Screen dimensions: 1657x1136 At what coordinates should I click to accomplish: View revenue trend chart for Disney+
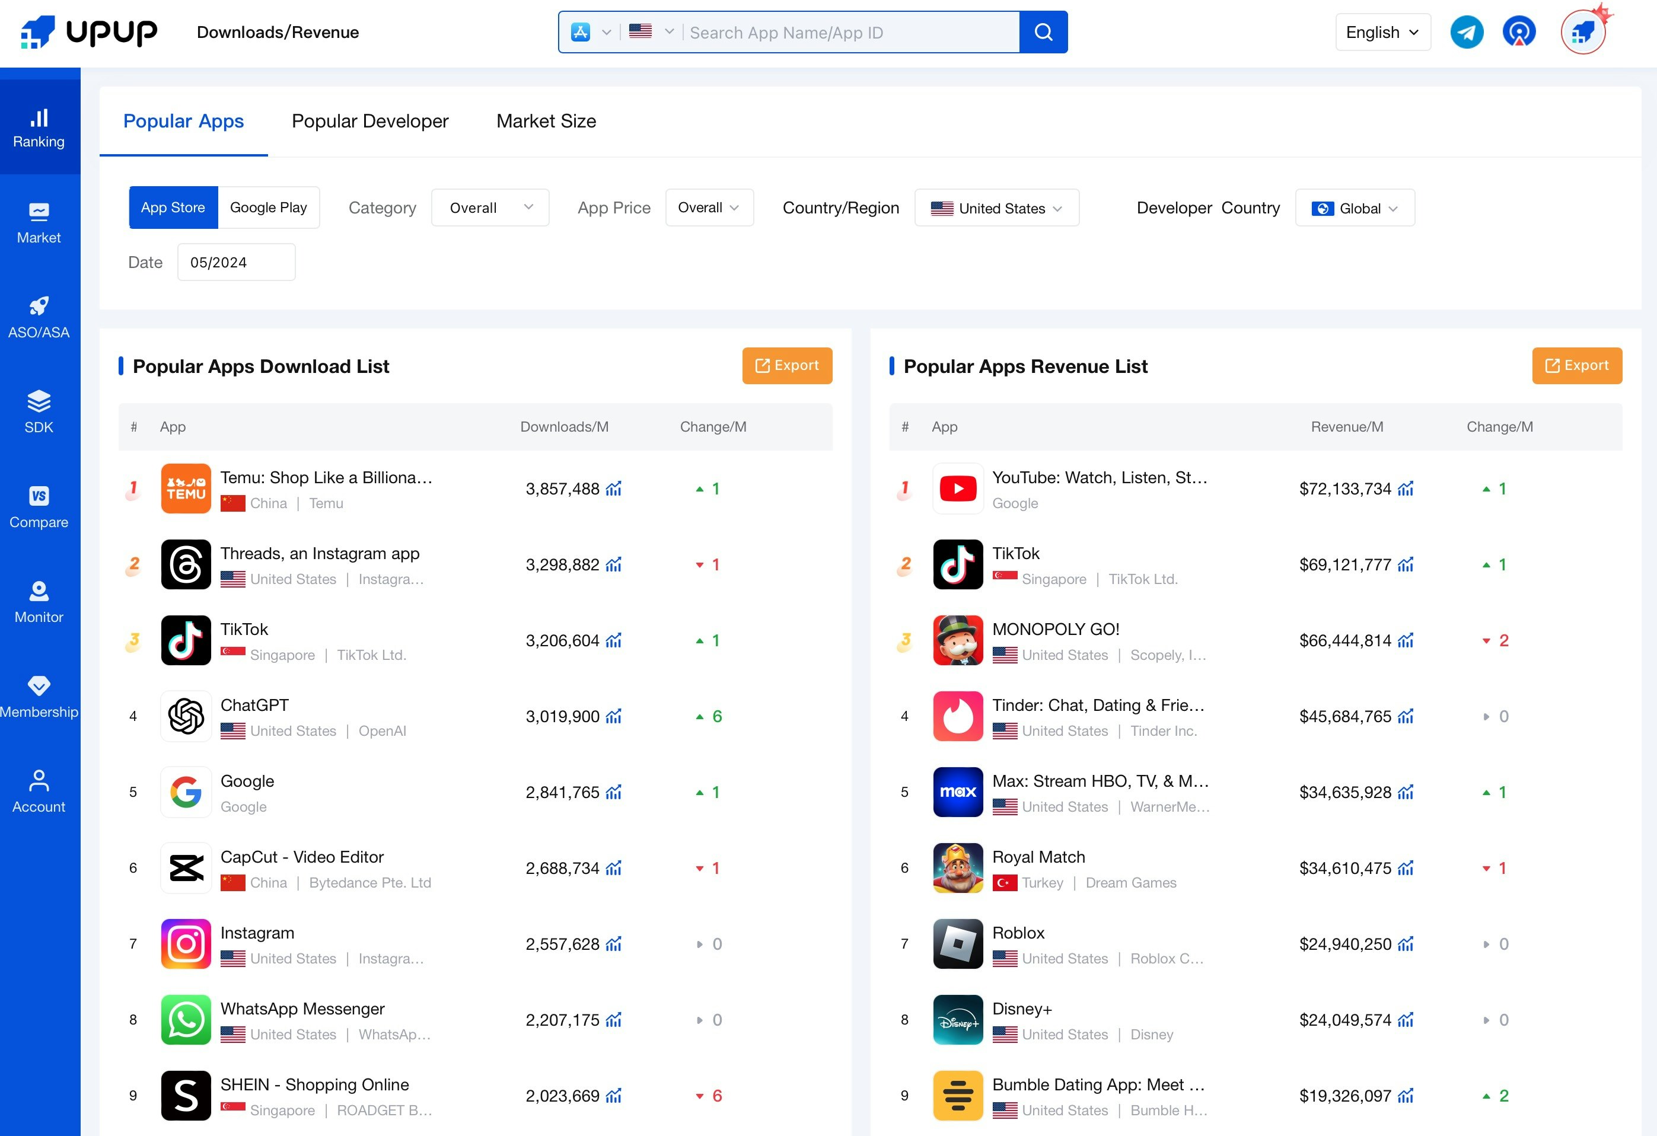tap(1406, 1020)
